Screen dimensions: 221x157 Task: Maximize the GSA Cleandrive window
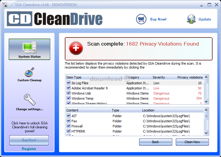pos(209,5)
